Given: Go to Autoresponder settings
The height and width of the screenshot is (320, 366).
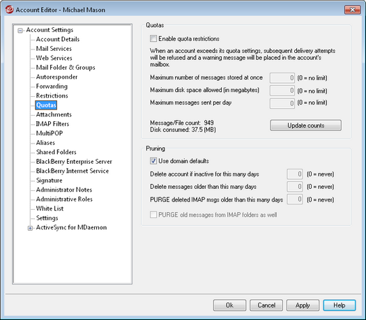Looking at the screenshot, I should click(56, 77).
